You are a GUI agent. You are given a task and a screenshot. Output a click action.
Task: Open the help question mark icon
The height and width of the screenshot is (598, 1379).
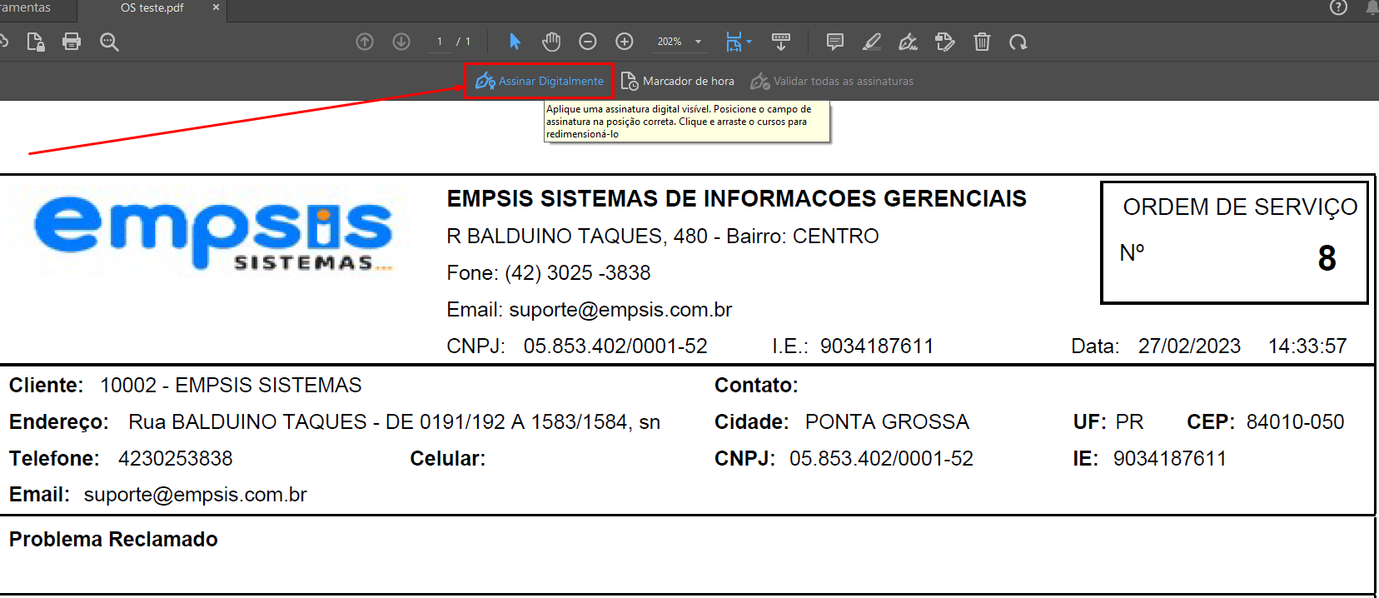pyautogui.click(x=1338, y=7)
